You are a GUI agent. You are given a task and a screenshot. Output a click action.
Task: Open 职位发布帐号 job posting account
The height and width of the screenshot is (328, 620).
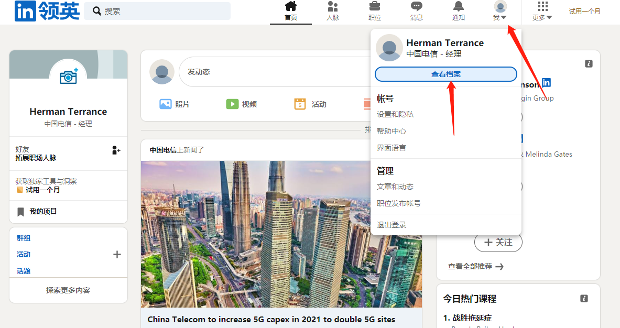(x=398, y=203)
